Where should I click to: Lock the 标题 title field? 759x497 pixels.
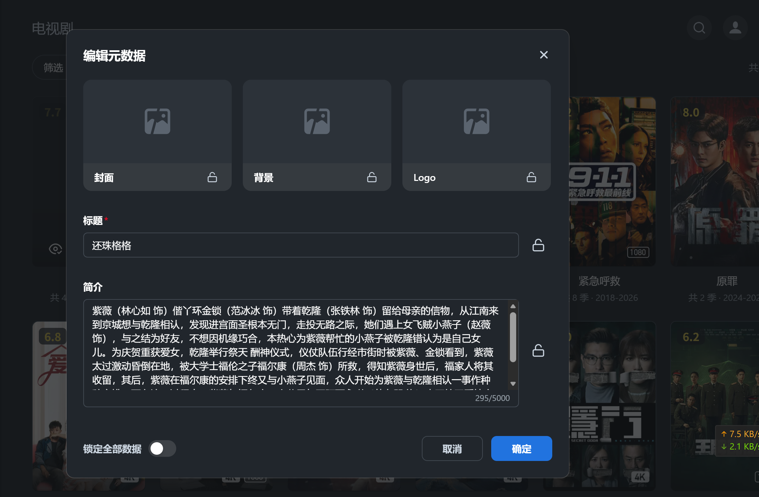[538, 245]
